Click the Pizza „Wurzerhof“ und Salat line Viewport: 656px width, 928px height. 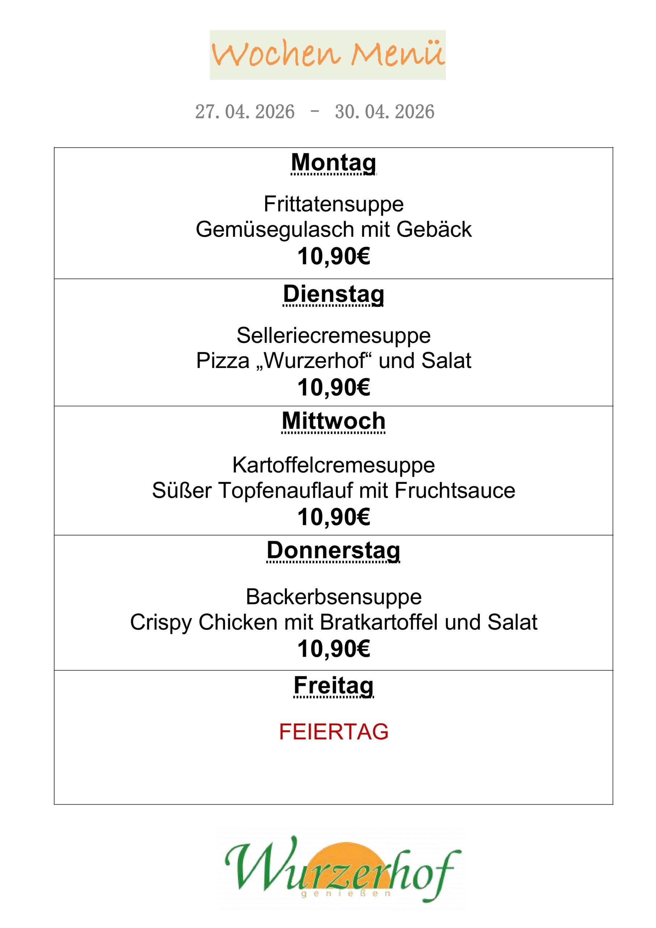point(334,361)
